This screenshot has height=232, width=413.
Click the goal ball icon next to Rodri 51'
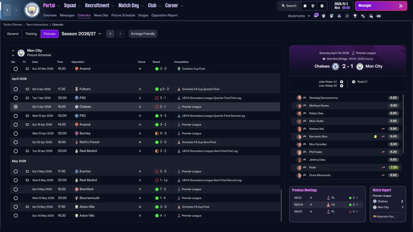tap(354, 82)
